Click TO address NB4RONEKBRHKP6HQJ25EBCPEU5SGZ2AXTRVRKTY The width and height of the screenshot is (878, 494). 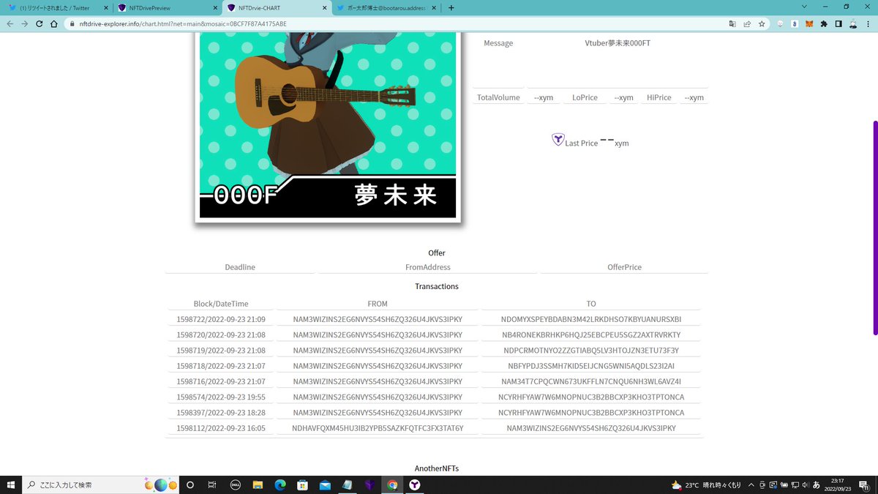(x=591, y=334)
